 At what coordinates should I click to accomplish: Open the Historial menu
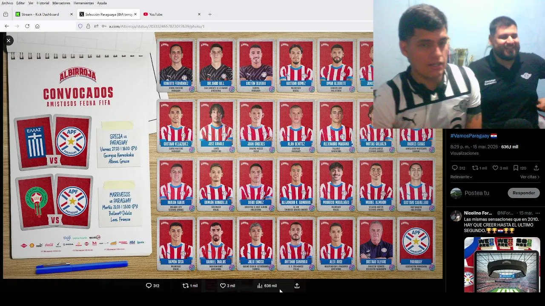[43, 3]
